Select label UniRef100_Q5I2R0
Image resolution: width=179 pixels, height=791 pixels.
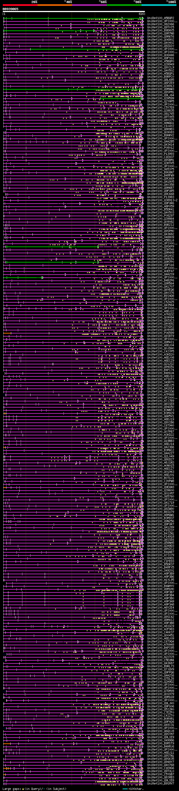coord(161,710)
